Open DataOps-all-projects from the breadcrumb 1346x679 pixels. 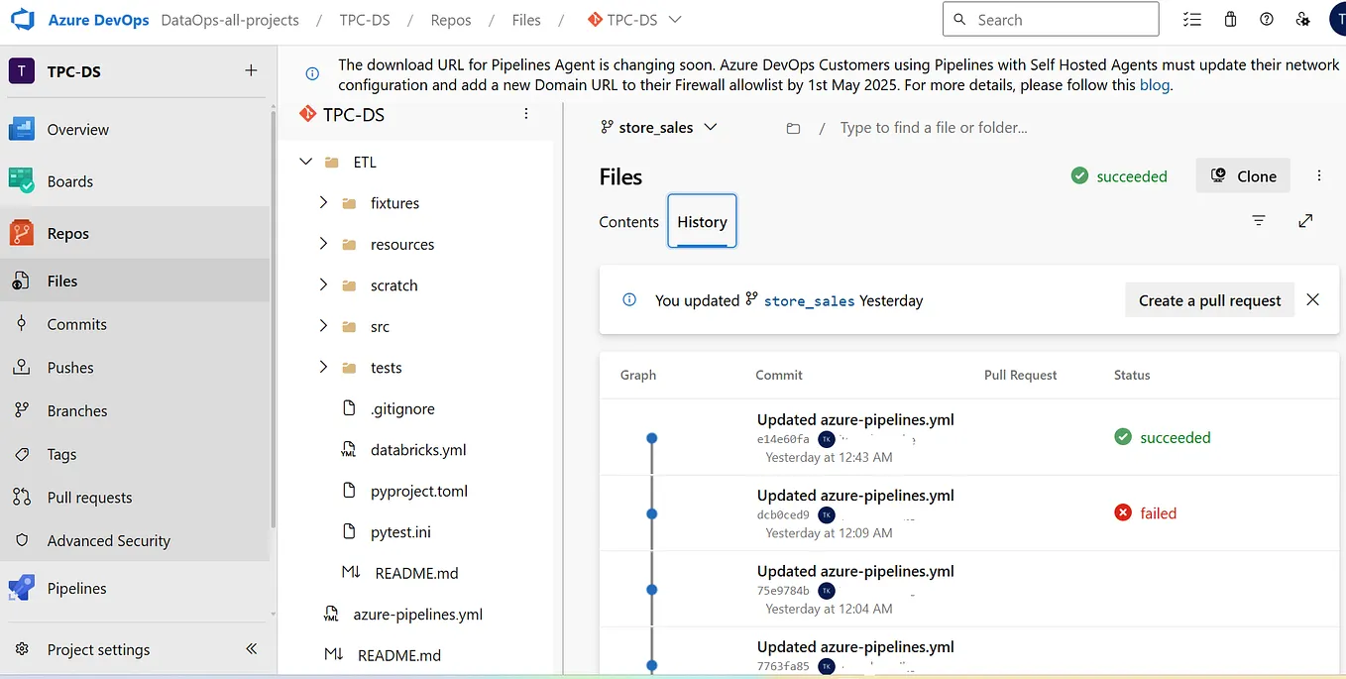point(230,19)
